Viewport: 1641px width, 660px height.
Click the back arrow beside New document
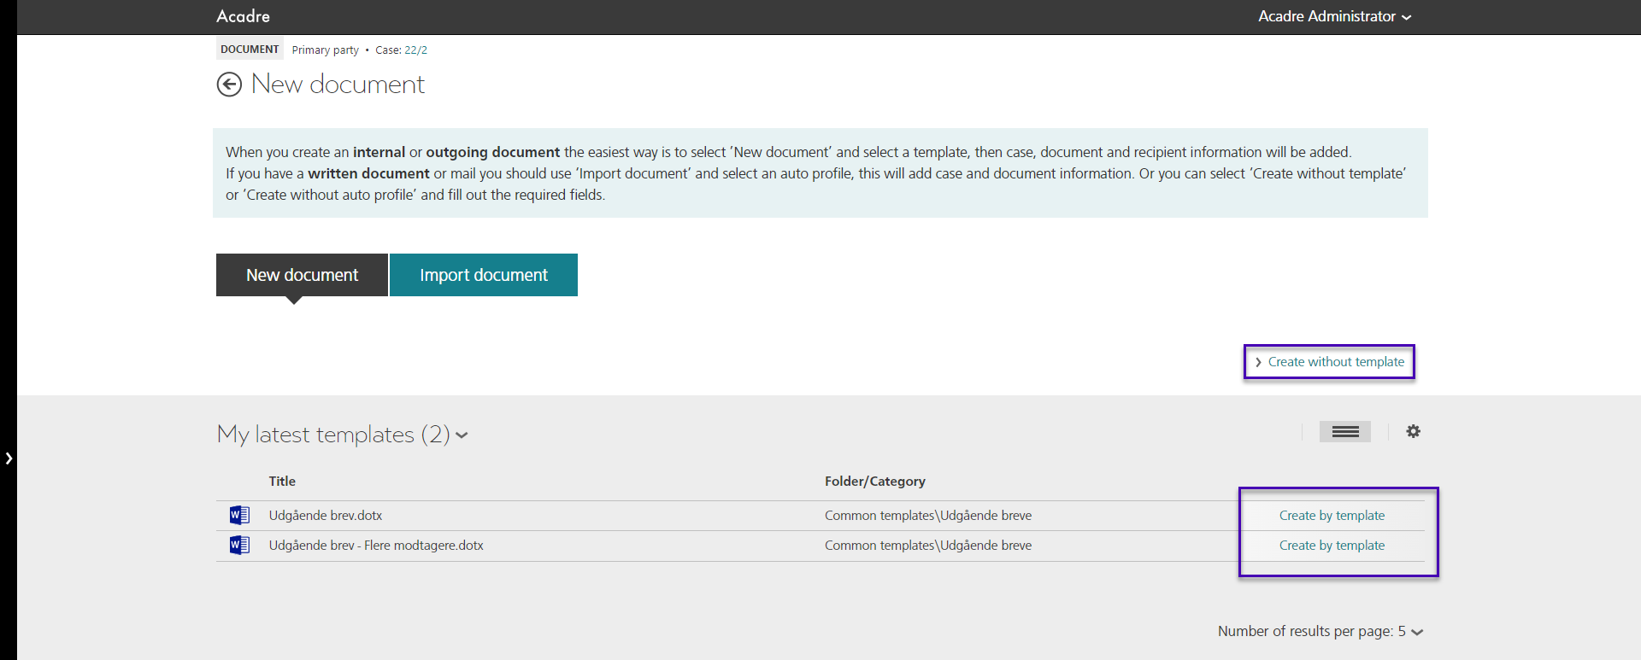(x=229, y=85)
